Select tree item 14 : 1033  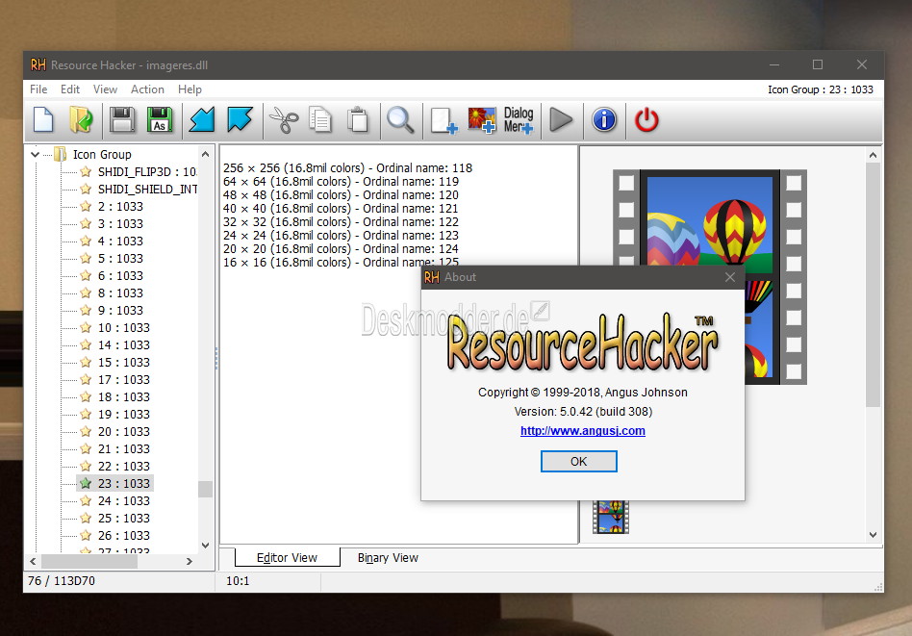124,345
